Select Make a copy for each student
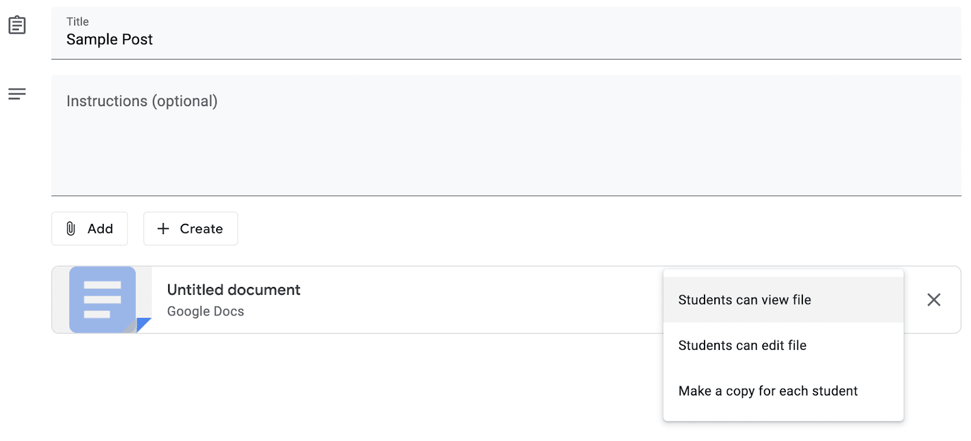Viewport: 971px width, 441px height. pos(783,391)
